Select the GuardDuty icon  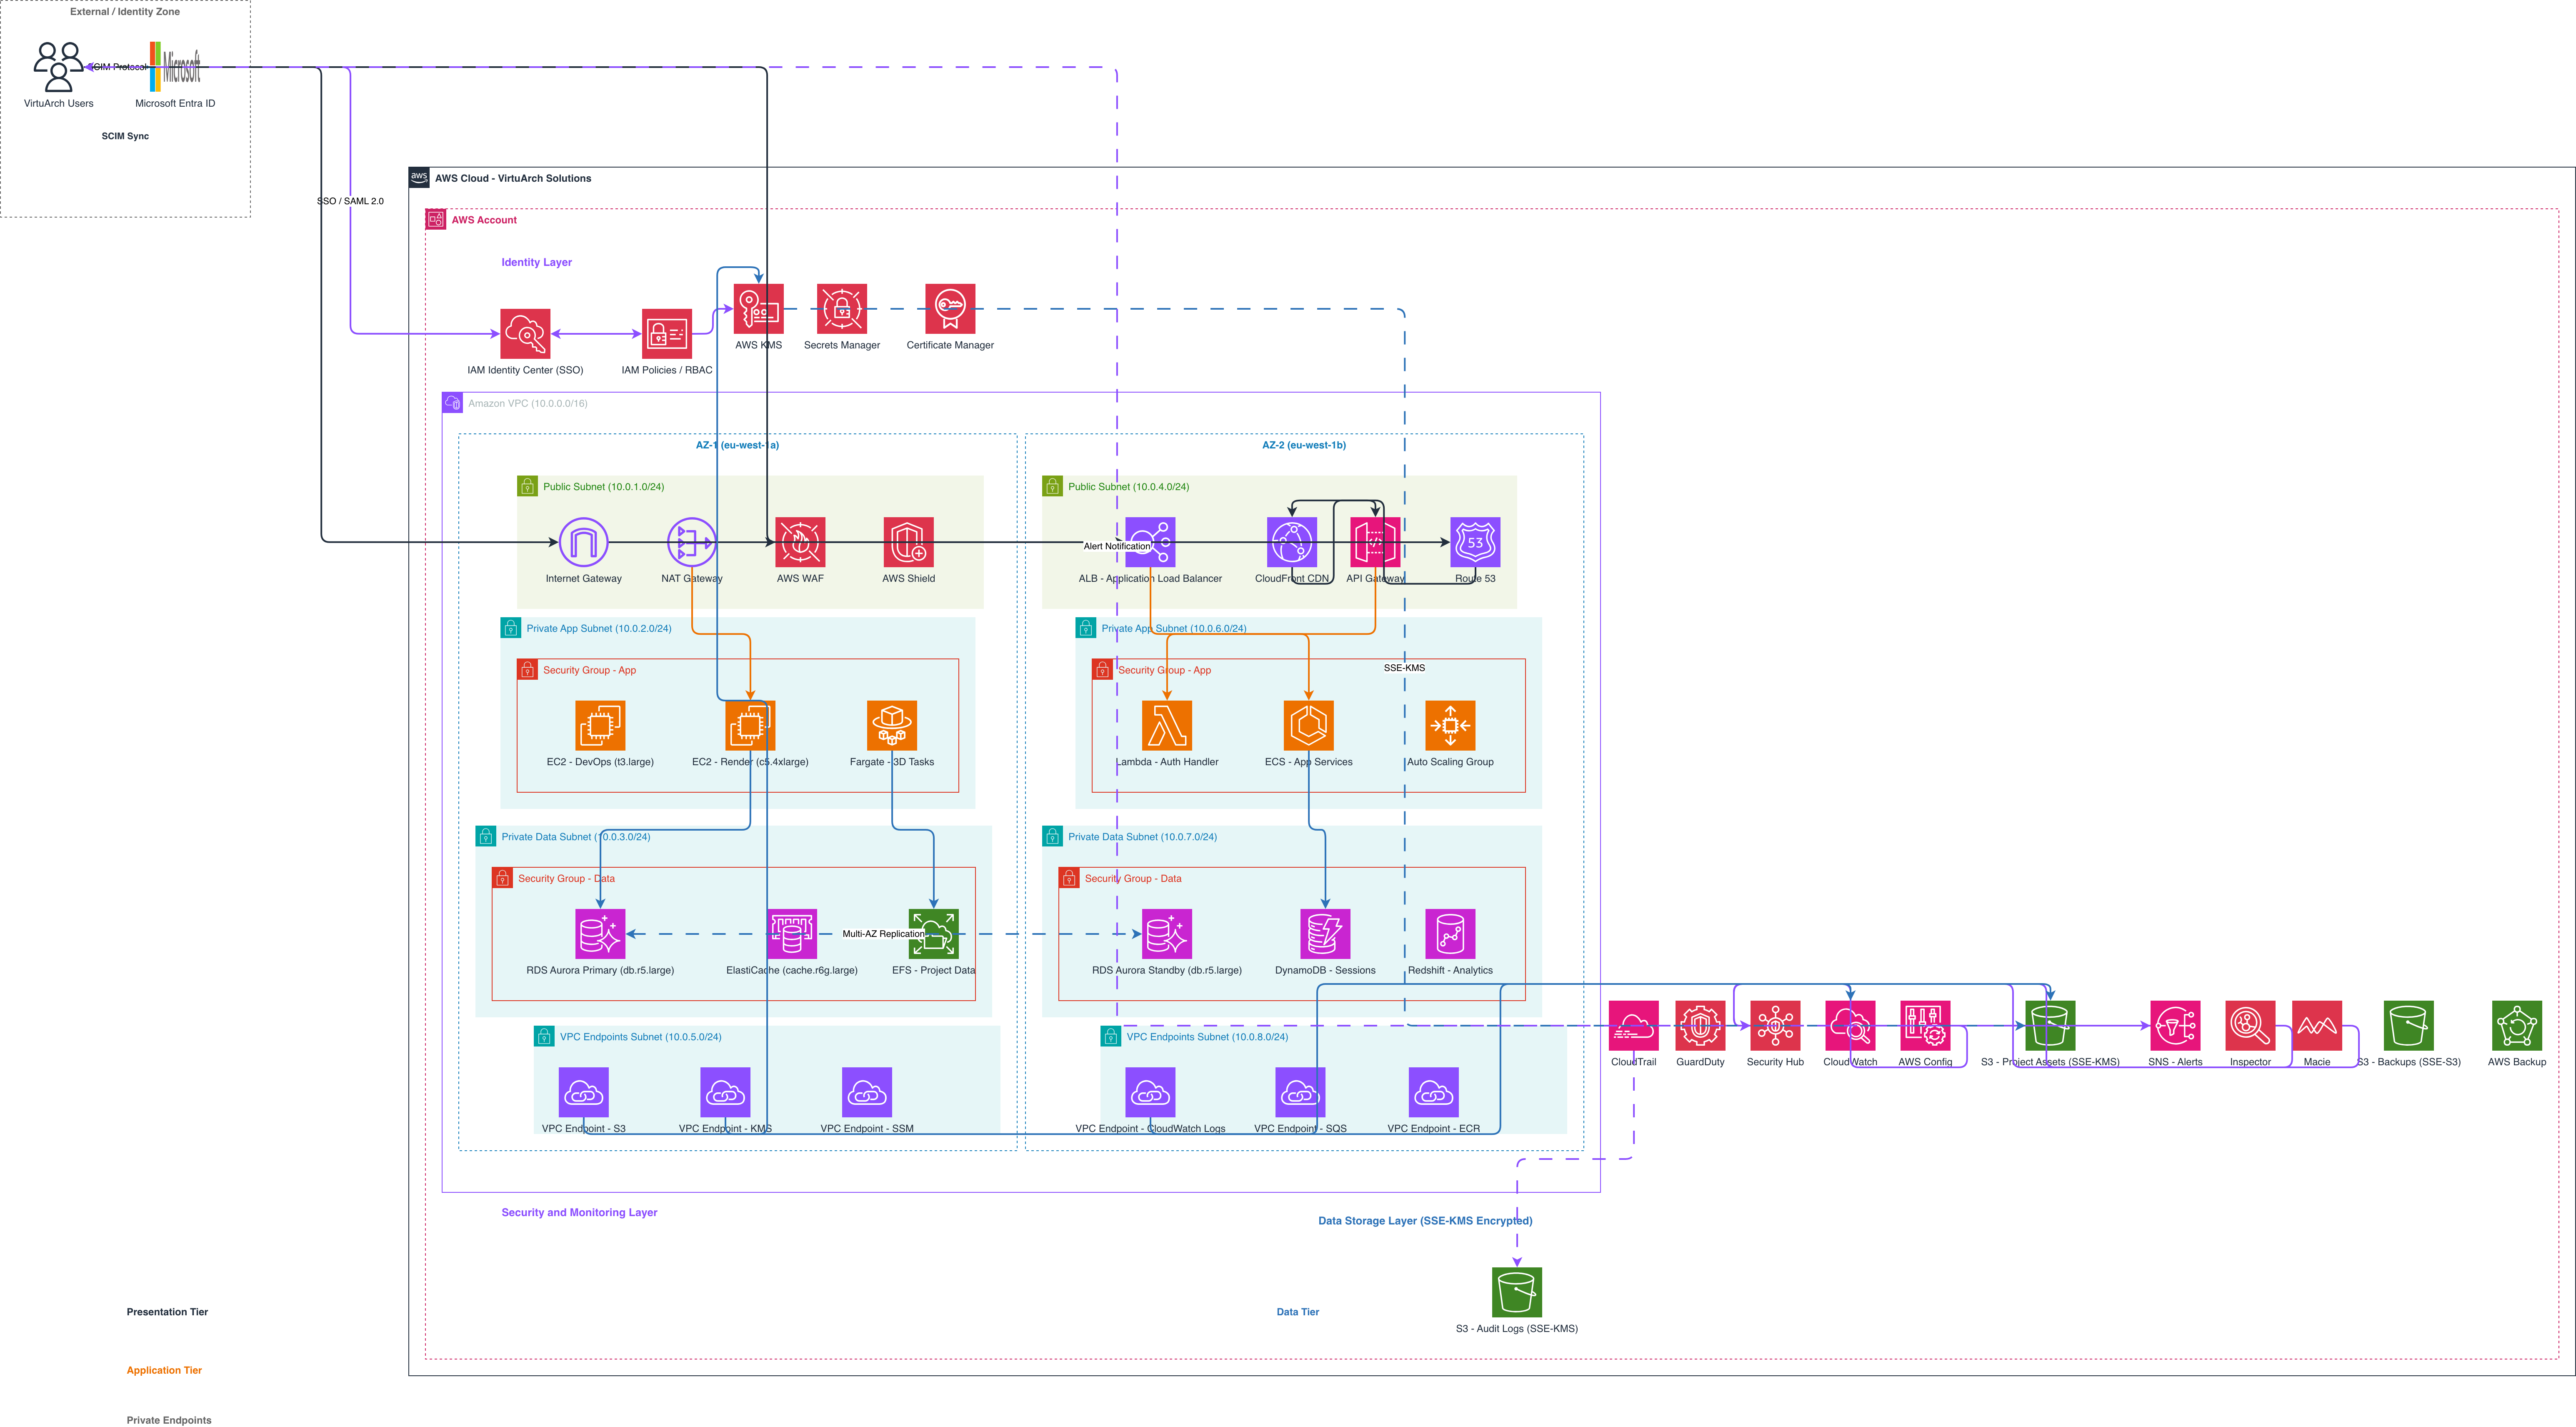(1700, 1026)
